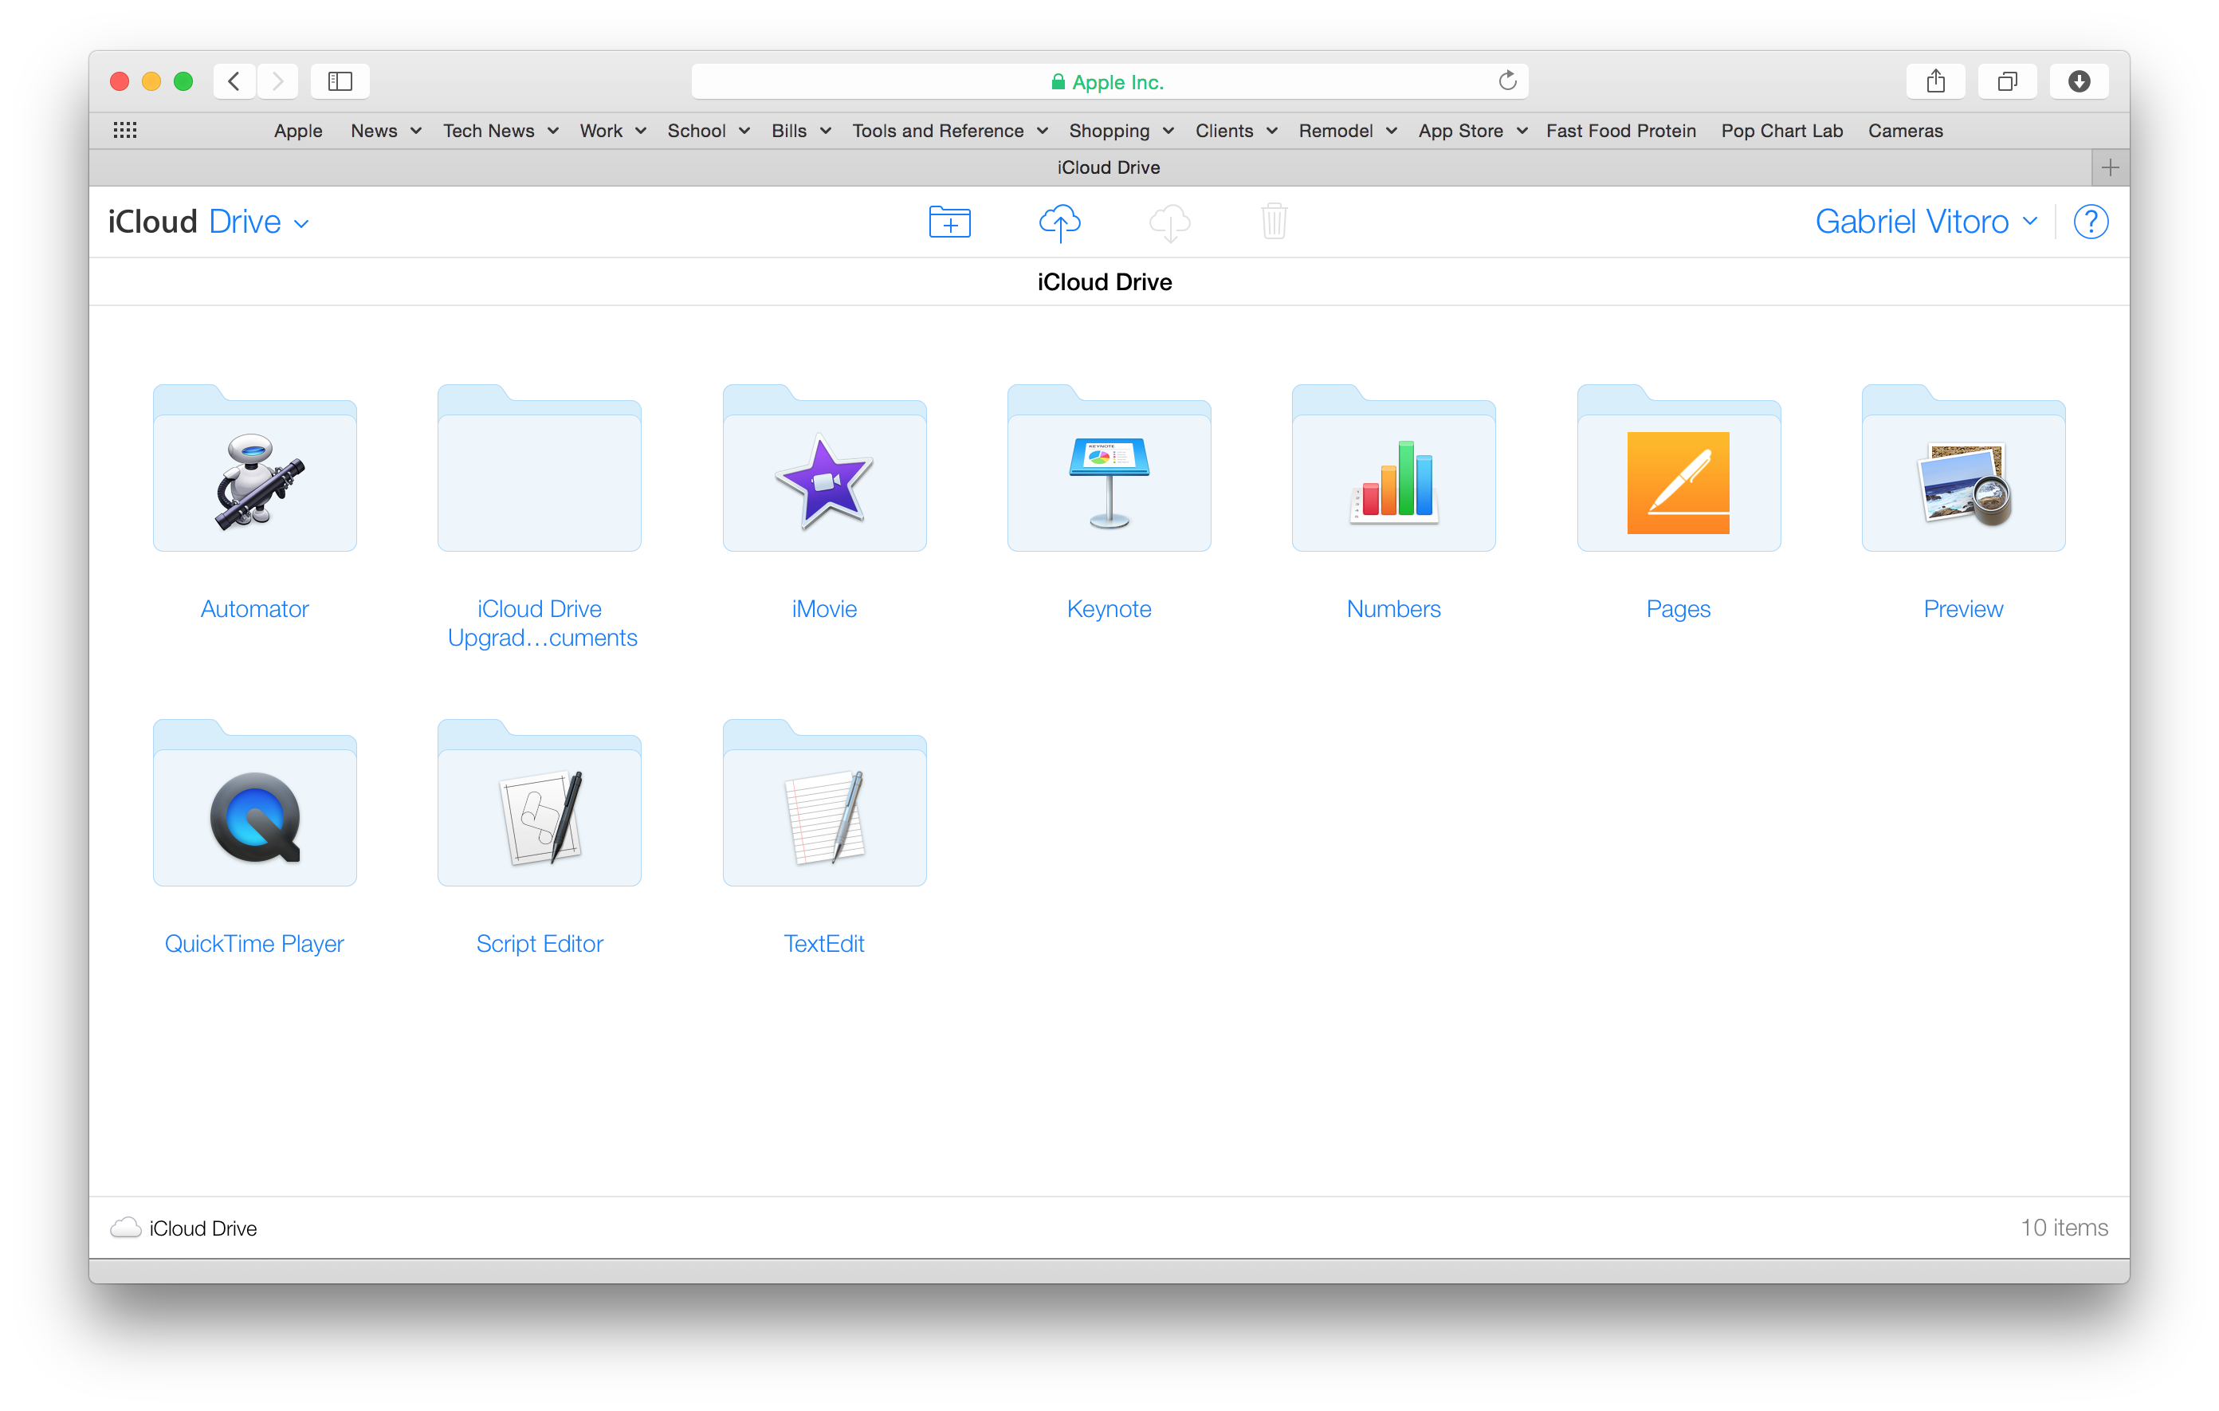
Task: Open the Script Editor folder
Action: click(539, 803)
